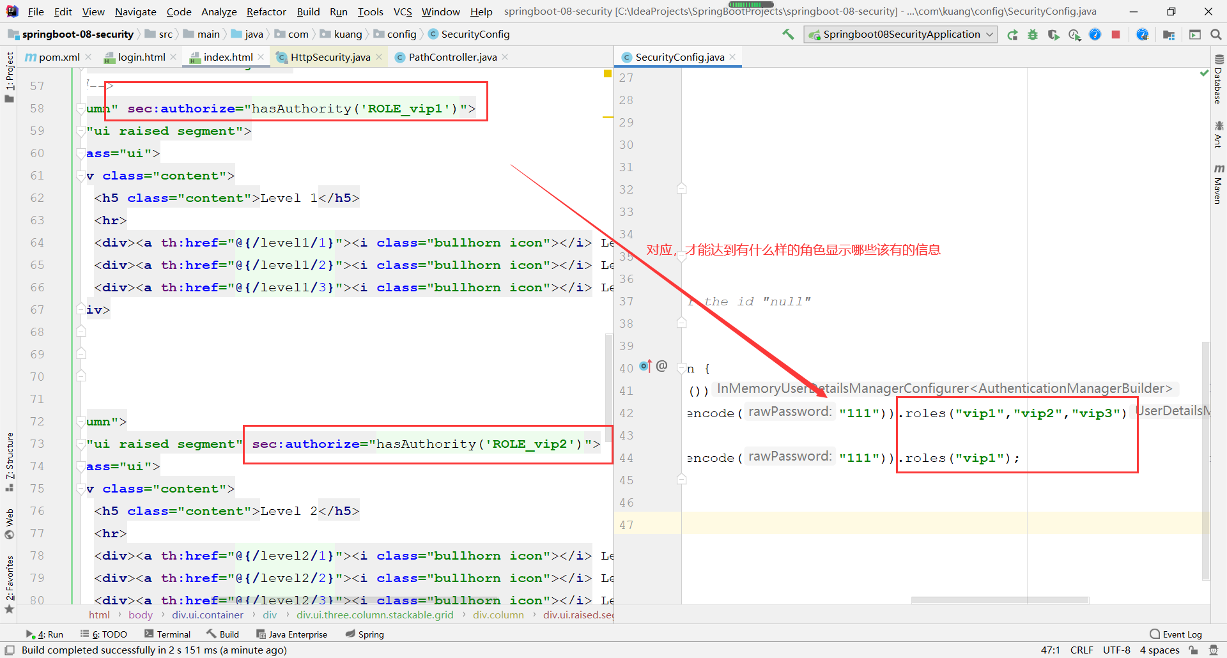Collapse the code fold at line 59
1227x658 pixels.
tap(81, 131)
